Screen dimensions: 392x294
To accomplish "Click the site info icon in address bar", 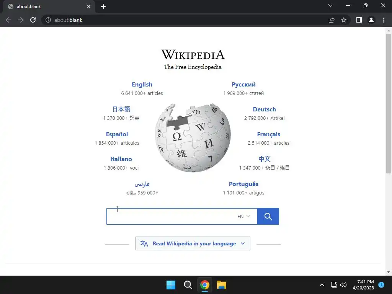I will (48, 20).
